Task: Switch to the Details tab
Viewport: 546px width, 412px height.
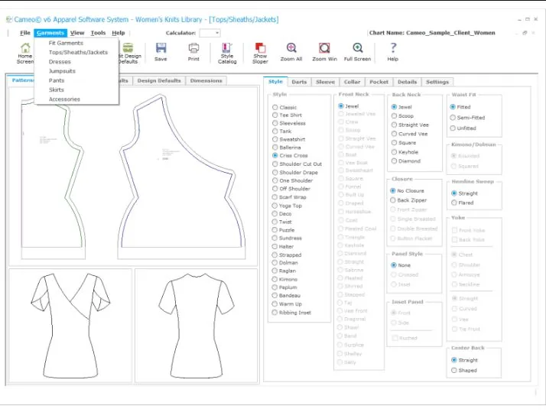Action: click(407, 82)
